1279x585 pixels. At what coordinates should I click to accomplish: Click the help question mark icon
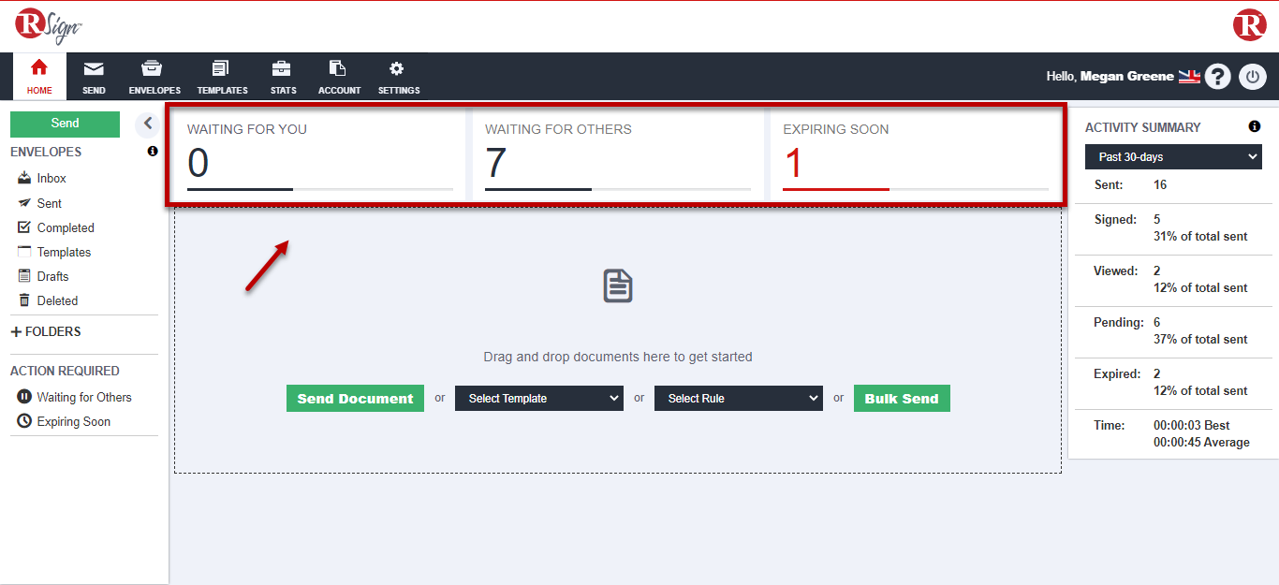click(x=1217, y=76)
